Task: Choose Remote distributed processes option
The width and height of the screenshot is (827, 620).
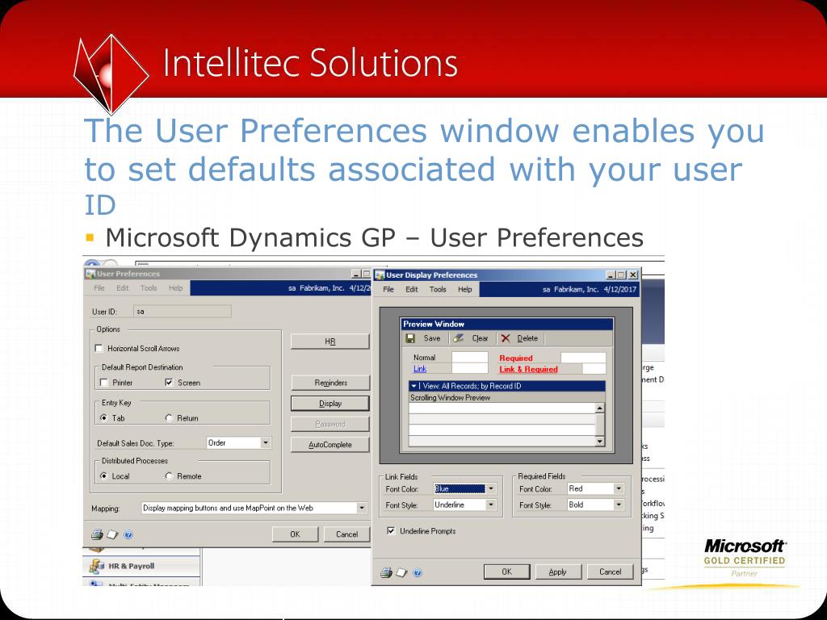Action: (x=169, y=475)
